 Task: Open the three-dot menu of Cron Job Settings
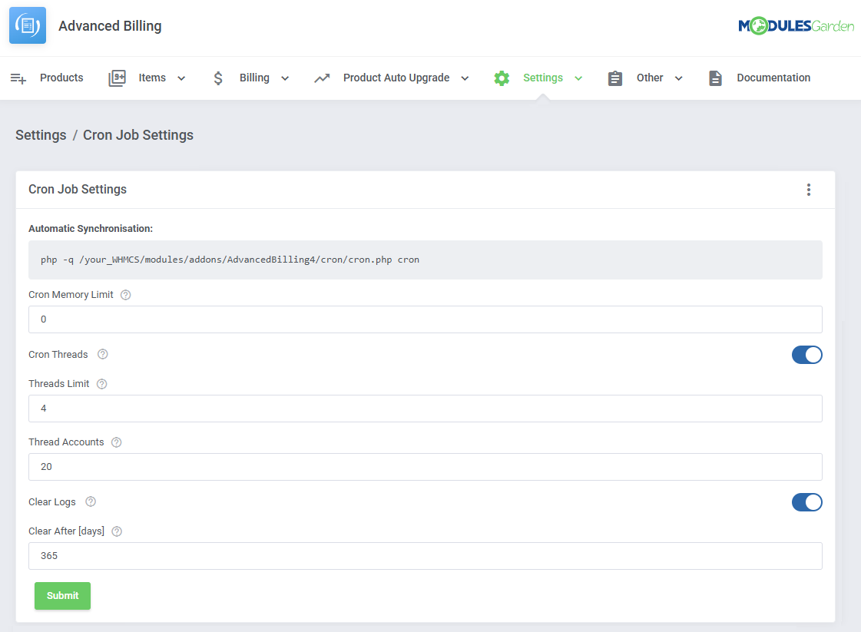(808, 190)
